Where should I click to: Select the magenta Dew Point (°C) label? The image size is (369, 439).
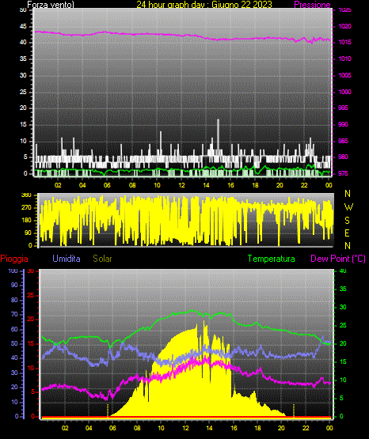pyautogui.click(x=338, y=259)
